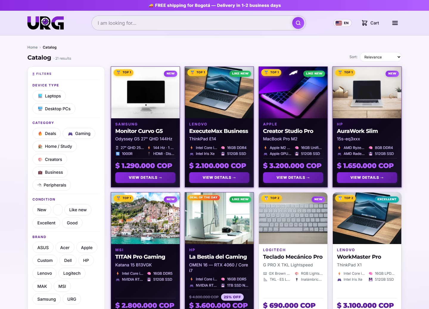The width and height of the screenshot is (429, 309).
Task: View details for Monitor Curvo G5
Action: click(145, 178)
